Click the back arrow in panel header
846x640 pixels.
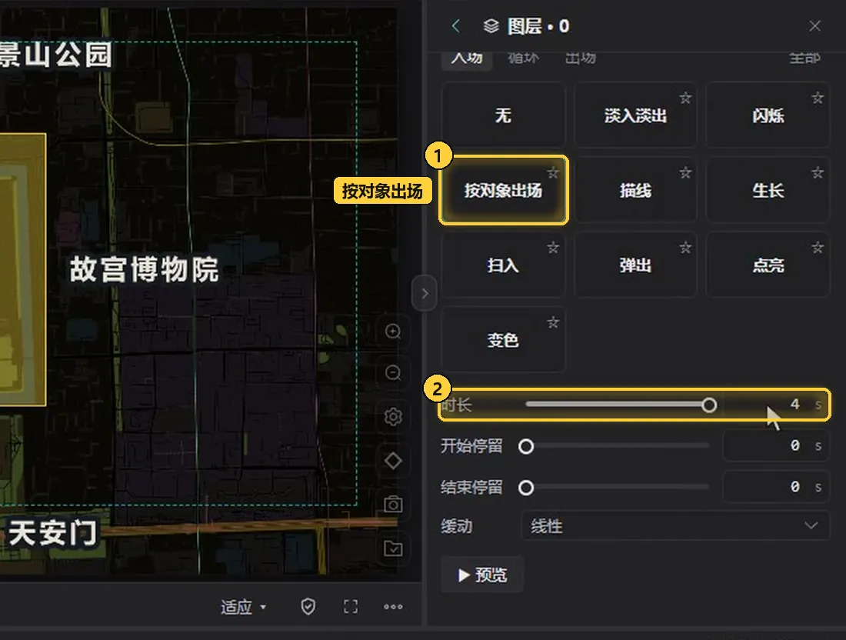coord(456,26)
